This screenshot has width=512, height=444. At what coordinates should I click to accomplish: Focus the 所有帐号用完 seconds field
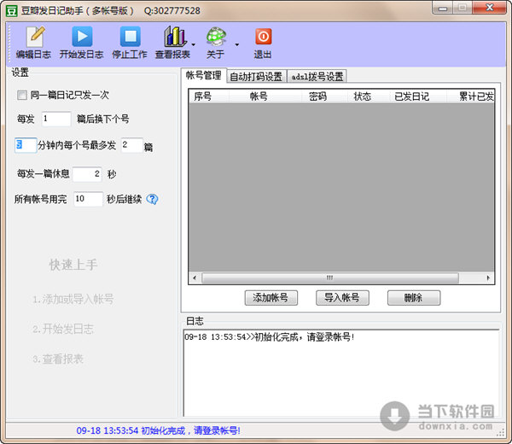(x=88, y=199)
